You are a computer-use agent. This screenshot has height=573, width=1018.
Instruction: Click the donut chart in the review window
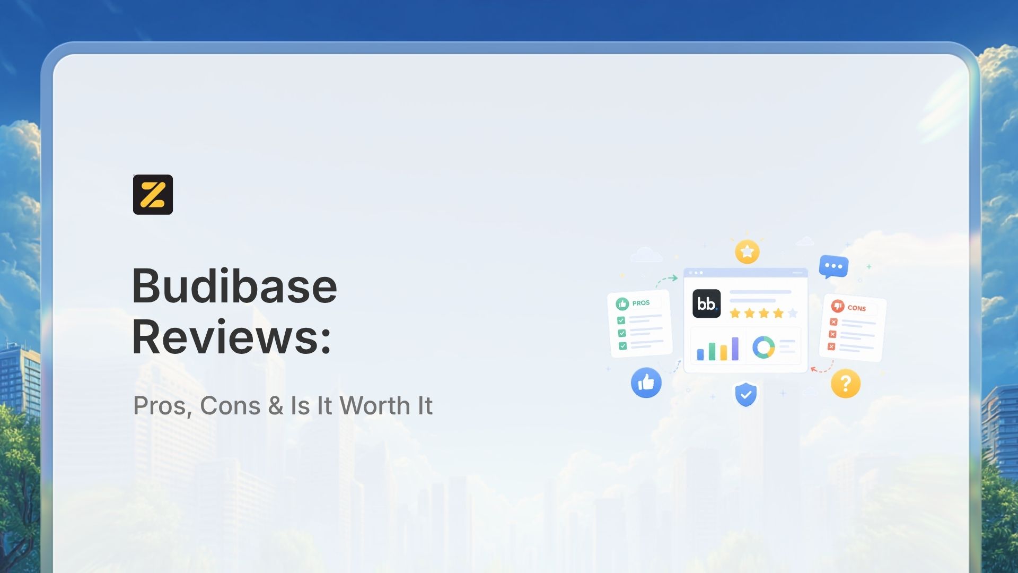[763, 348]
